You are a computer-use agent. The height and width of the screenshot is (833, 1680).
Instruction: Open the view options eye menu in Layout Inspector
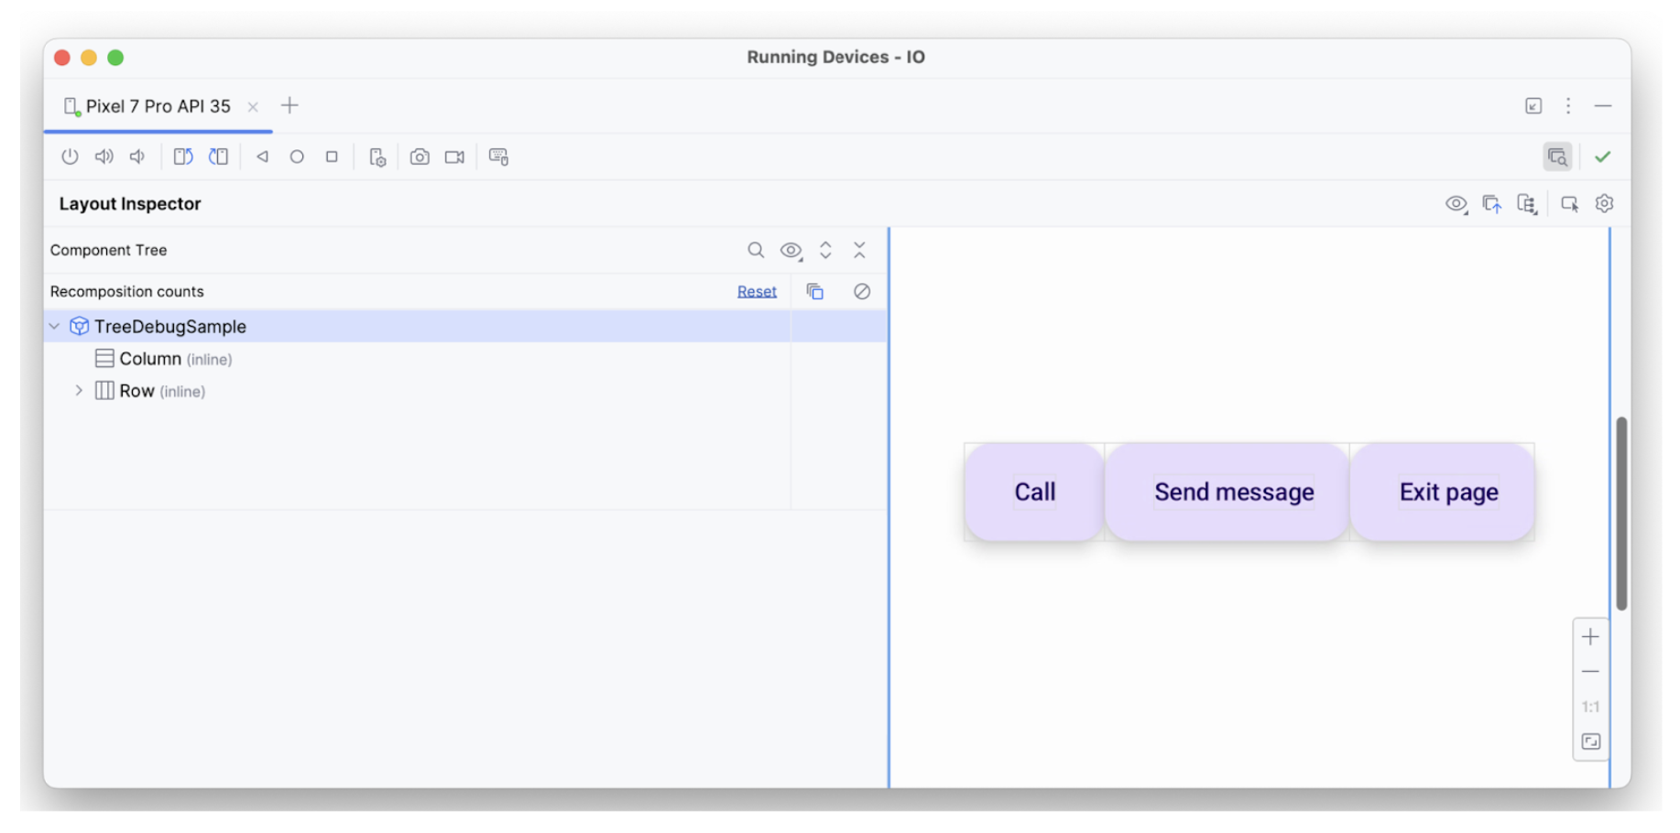pos(791,249)
